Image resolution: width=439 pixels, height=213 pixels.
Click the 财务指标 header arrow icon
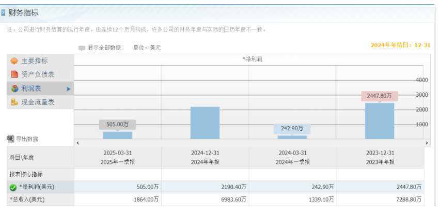[3, 12]
